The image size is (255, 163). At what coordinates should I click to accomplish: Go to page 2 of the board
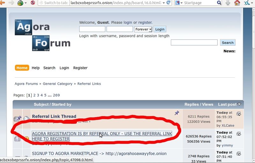pyautogui.click(x=35, y=95)
